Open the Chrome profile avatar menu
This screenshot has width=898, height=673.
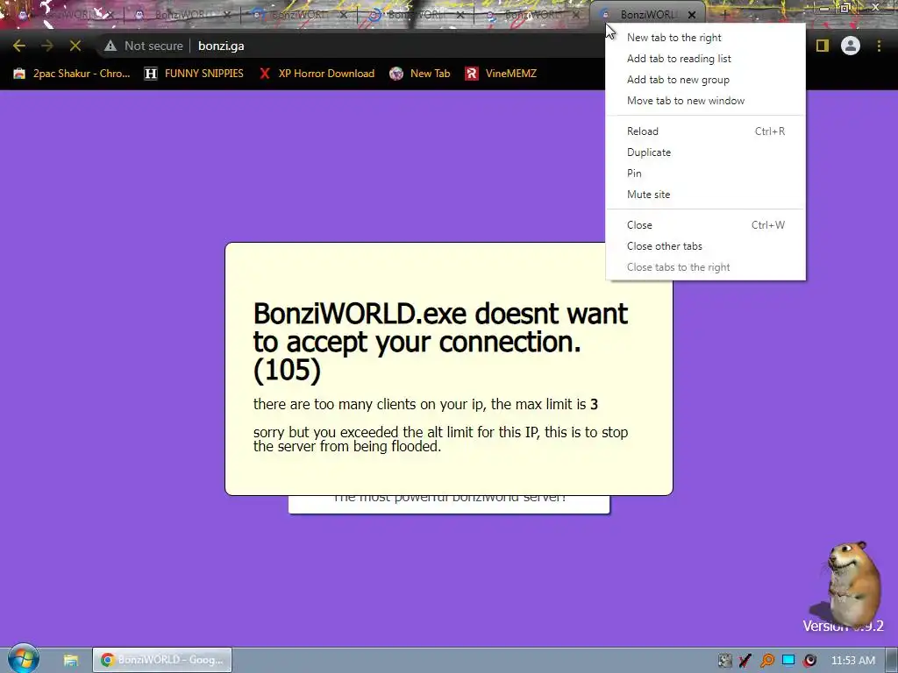point(851,46)
